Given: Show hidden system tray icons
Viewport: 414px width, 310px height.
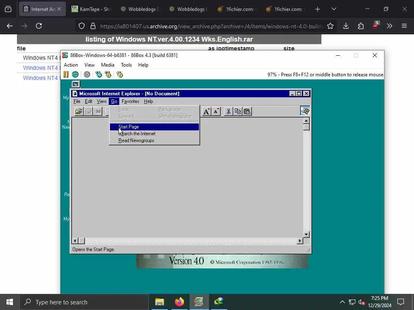Looking at the screenshot, I should pyautogui.click(x=342, y=302).
